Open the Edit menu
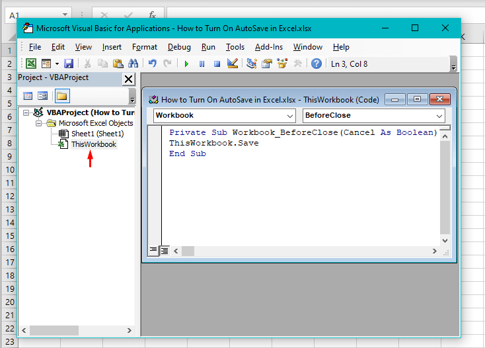Image resolution: width=485 pixels, height=348 pixels. point(58,47)
